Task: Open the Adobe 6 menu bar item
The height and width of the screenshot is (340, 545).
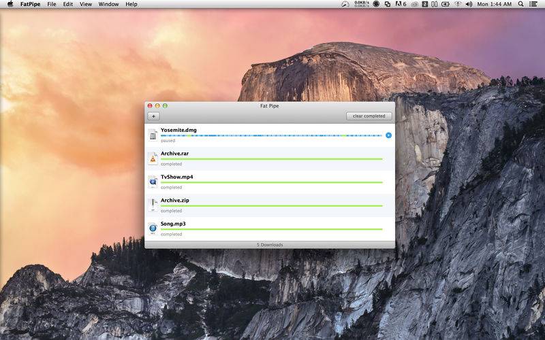Action: point(401,4)
